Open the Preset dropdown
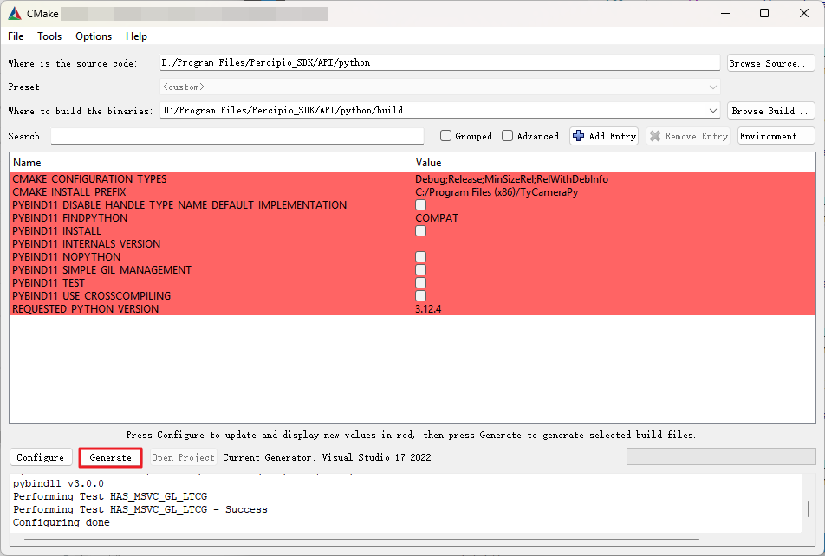 pyautogui.click(x=713, y=87)
